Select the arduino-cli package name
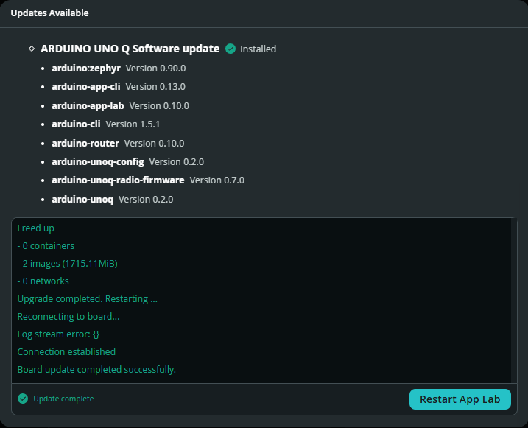Image resolution: width=528 pixels, height=428 pixels. [76, 124]
